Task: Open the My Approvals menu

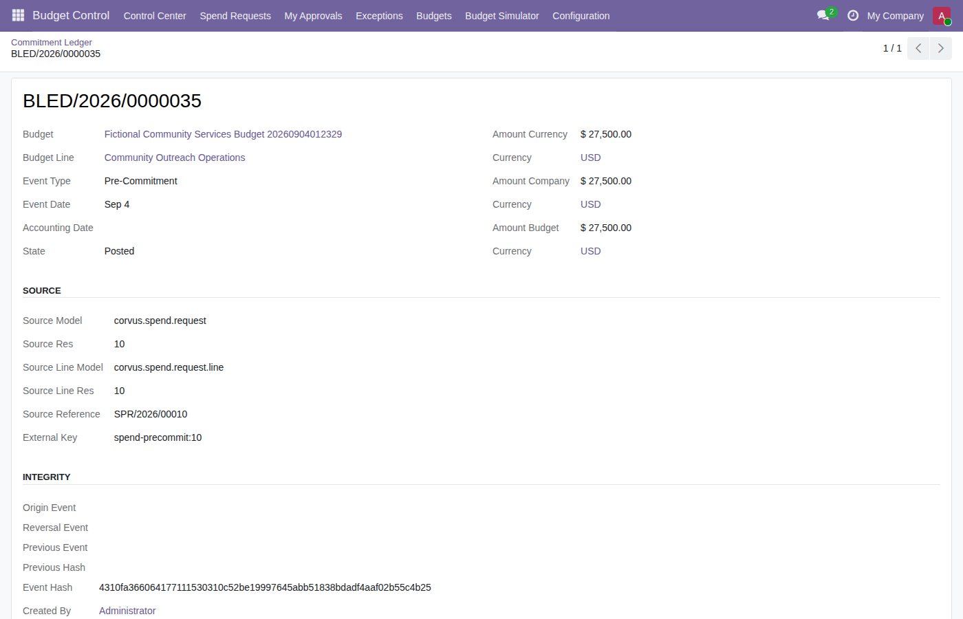Action: (x=313, y=16)
